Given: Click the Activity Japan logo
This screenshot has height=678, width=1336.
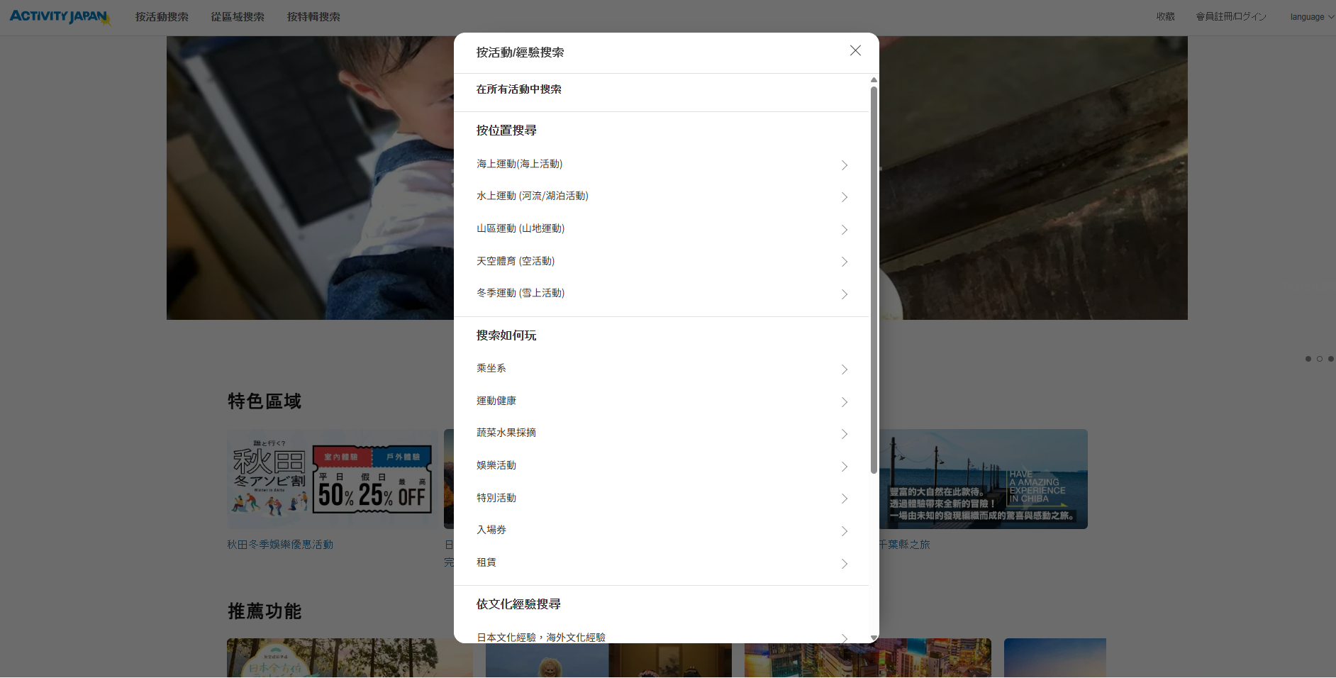Looking at the screenshot, I should [60, 16].
